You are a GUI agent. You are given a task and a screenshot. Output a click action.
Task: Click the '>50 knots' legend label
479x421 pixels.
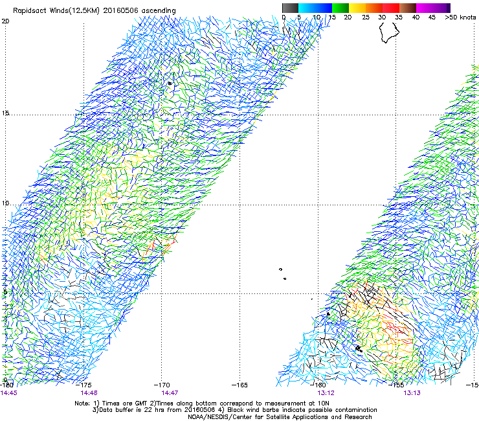[460, 17]
